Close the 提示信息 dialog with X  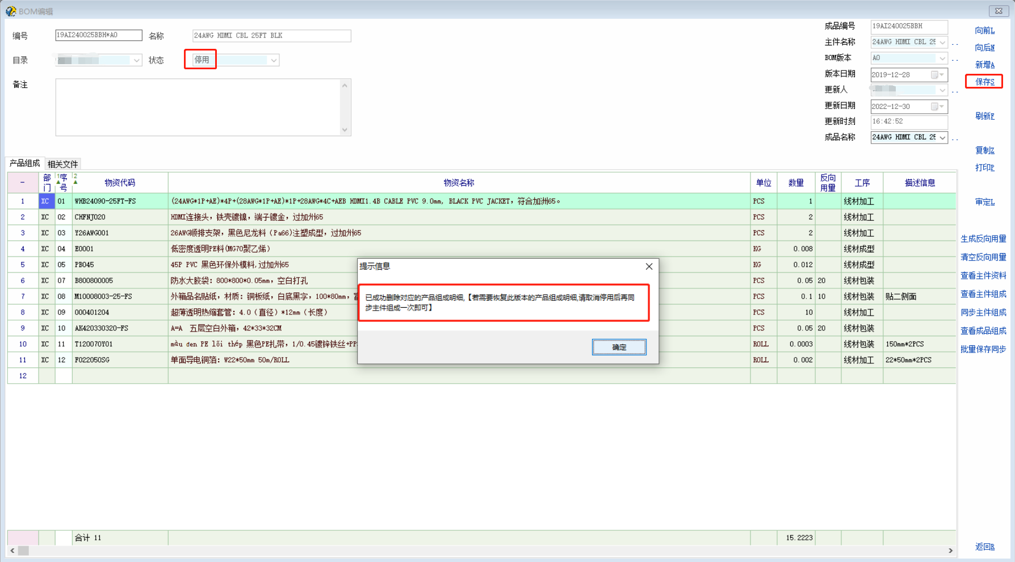tap(649, 266)
